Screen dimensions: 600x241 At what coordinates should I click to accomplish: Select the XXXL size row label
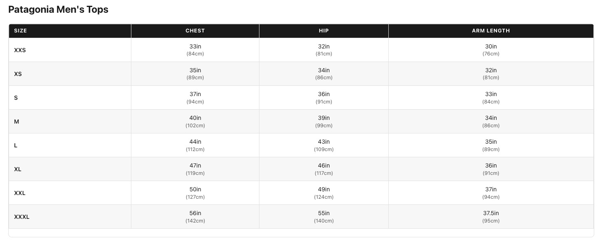(22, 217)
